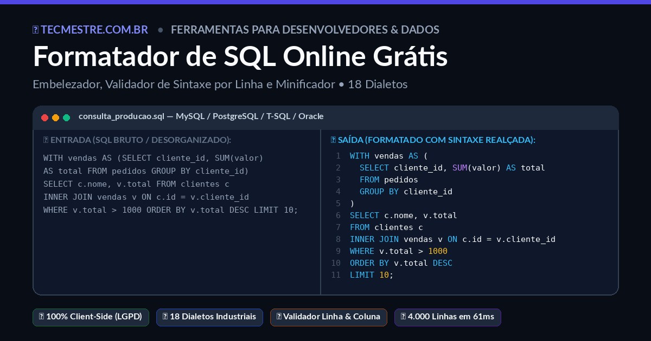The height and width of the screenshot is (341, 651).
Task: Click output line 9 'WHERE v.total > 1000'
Action: pyautogui.click(x=399, y=251)
